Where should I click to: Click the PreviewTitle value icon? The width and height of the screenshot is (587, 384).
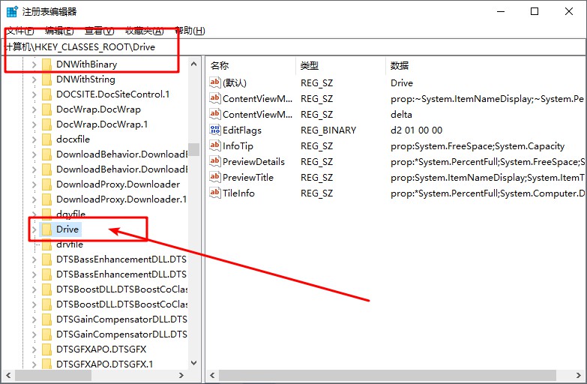pos(215,177)
